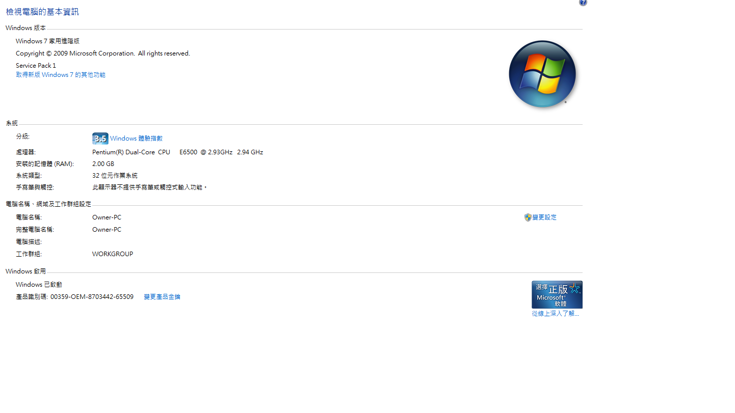Select the 變更產品金鑰 link
Image resolution: width=735 pixels, height=413 pixels.
click(x=162, y=297)
